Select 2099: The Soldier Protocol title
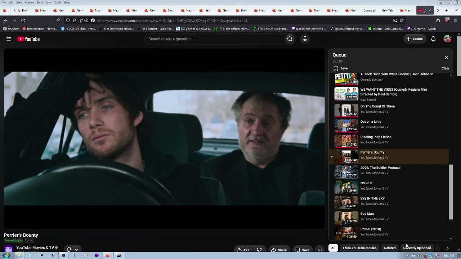 click(x=380, y=168)
